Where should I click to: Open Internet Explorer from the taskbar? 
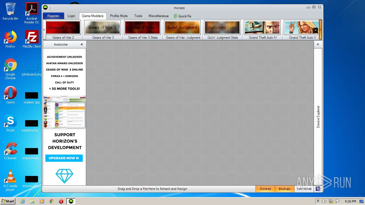click(x=23, y=201)
